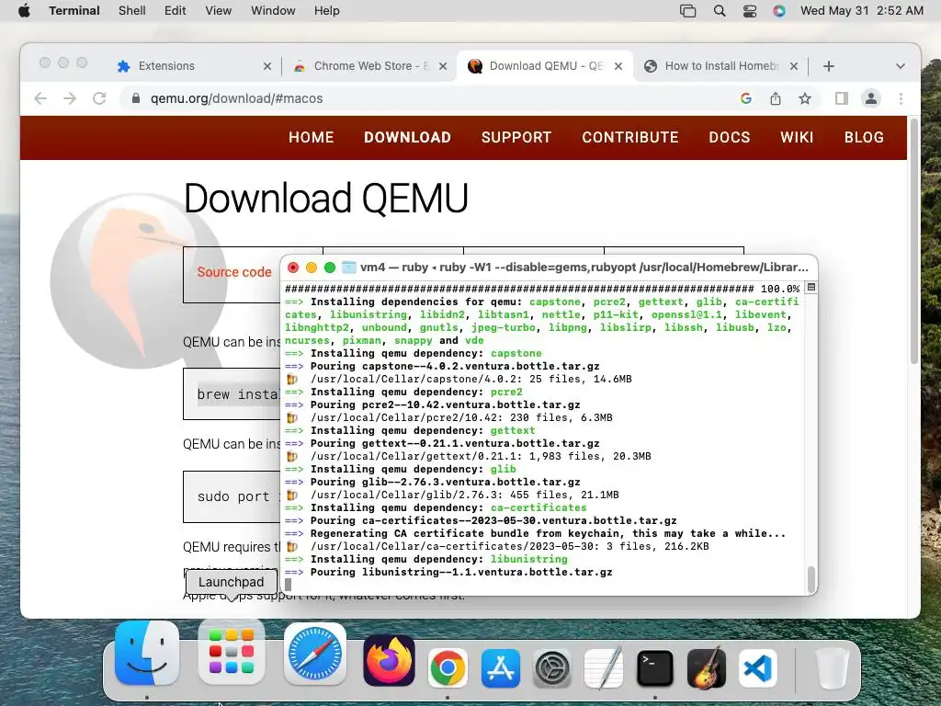
Task: Open Spotlight search in the menu bar
Action: pyautogui.click(x=720, y=11)
